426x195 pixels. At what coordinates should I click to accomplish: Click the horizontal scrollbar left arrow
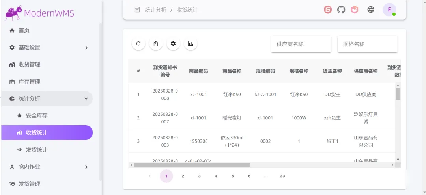pyautogui.click(x=131, y=165)
